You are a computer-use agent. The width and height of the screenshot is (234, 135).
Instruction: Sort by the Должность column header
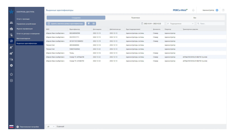click(157, 29)
